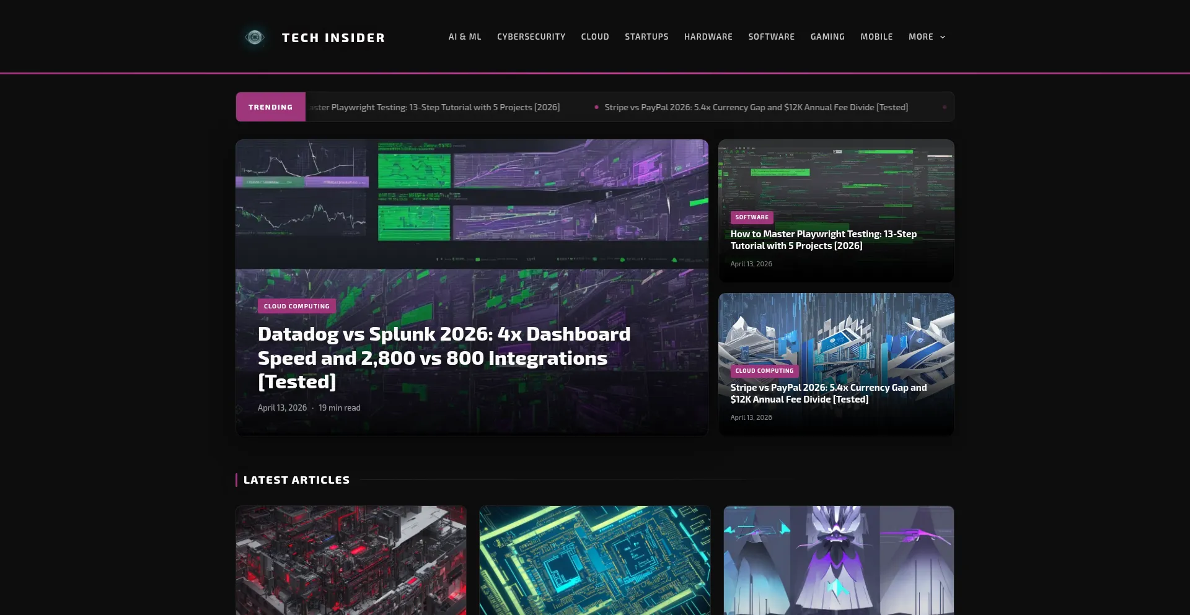Open the Datadog vs Splunk 2026 headline
The width and height of the screenshot is (1190, 615).
[444, 358]
